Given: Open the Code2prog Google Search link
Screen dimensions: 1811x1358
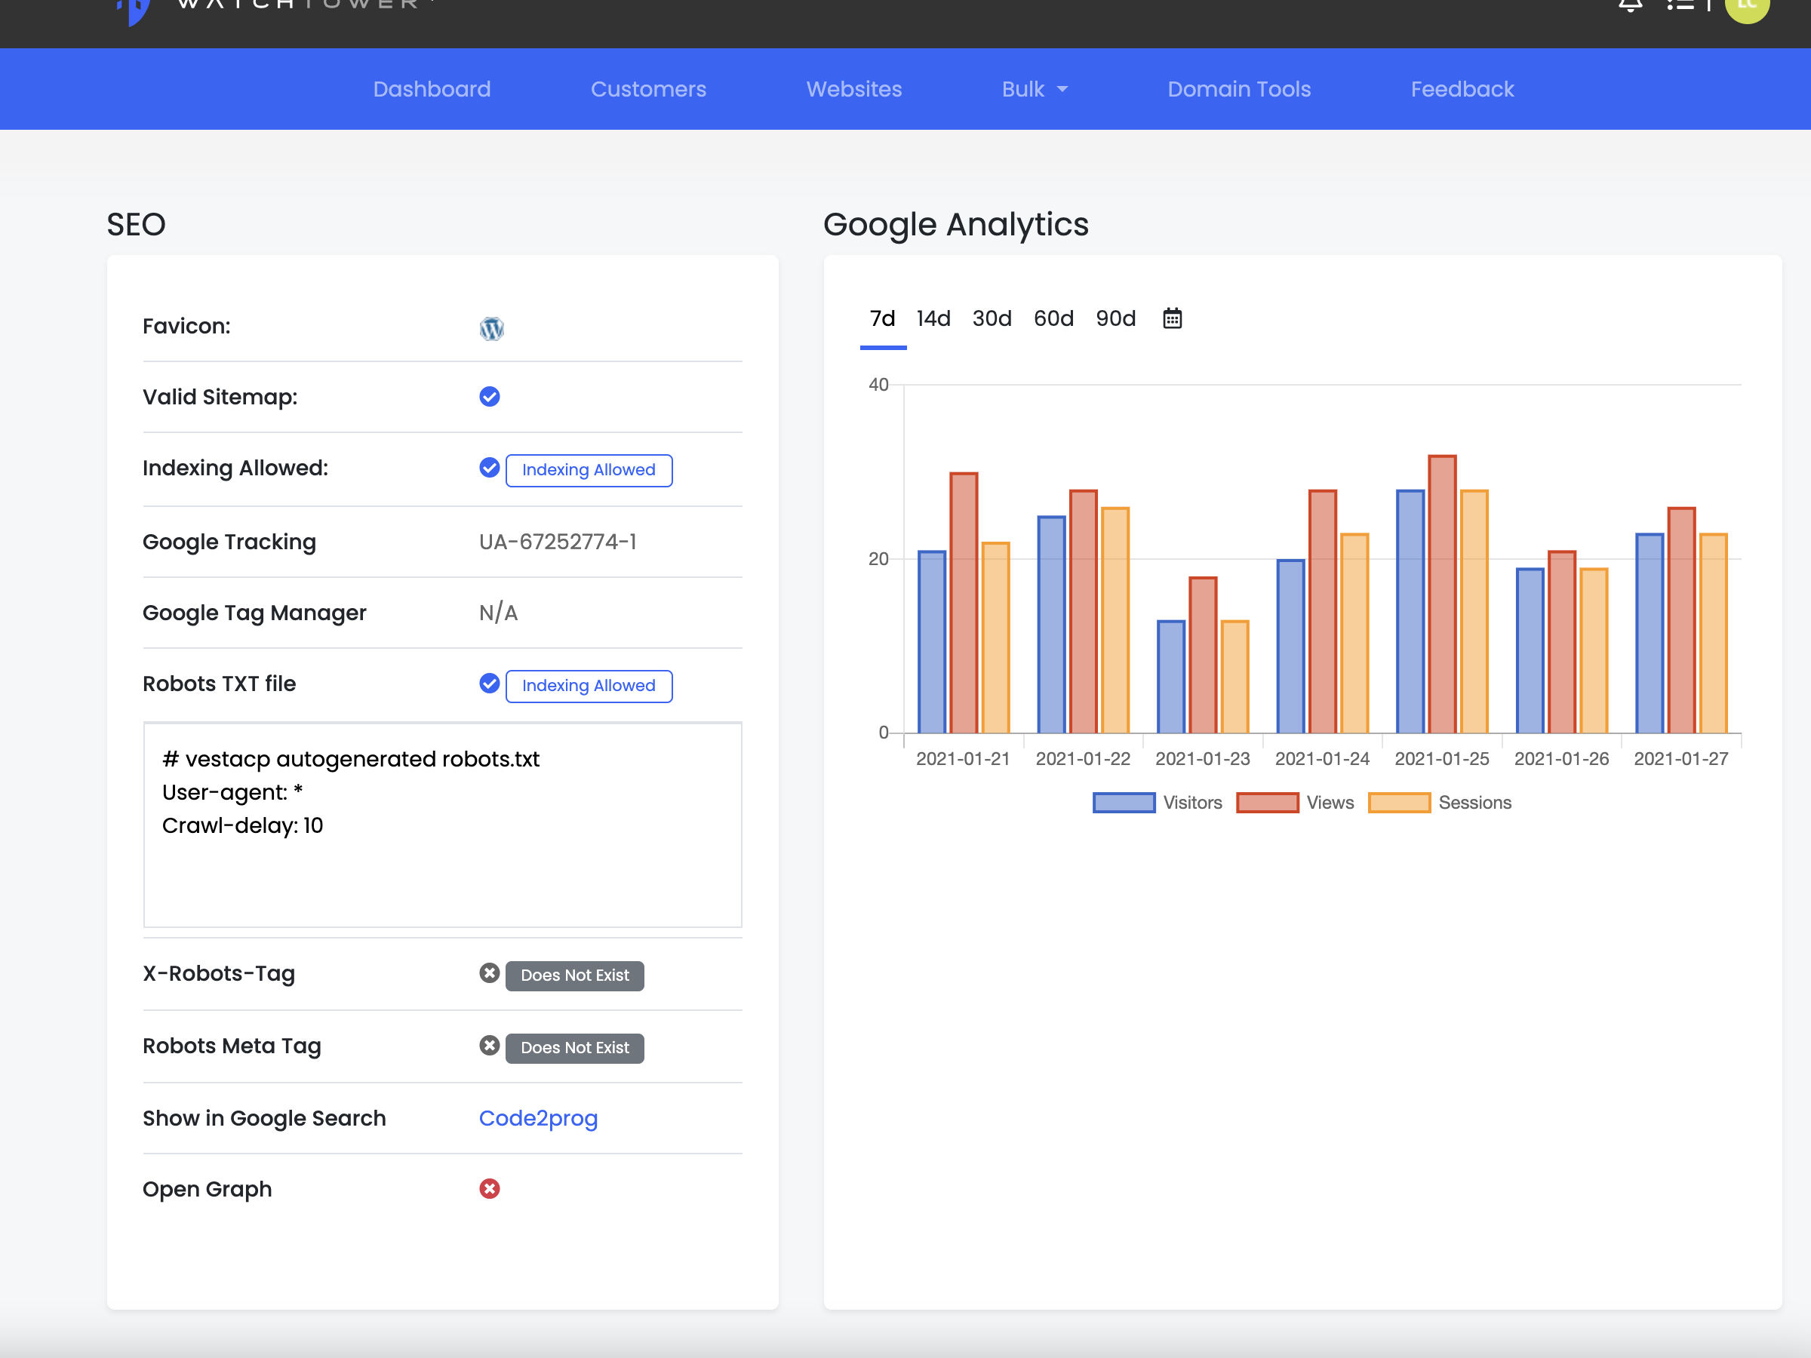Looking at the screenshot, I should tap(538, 1118).
